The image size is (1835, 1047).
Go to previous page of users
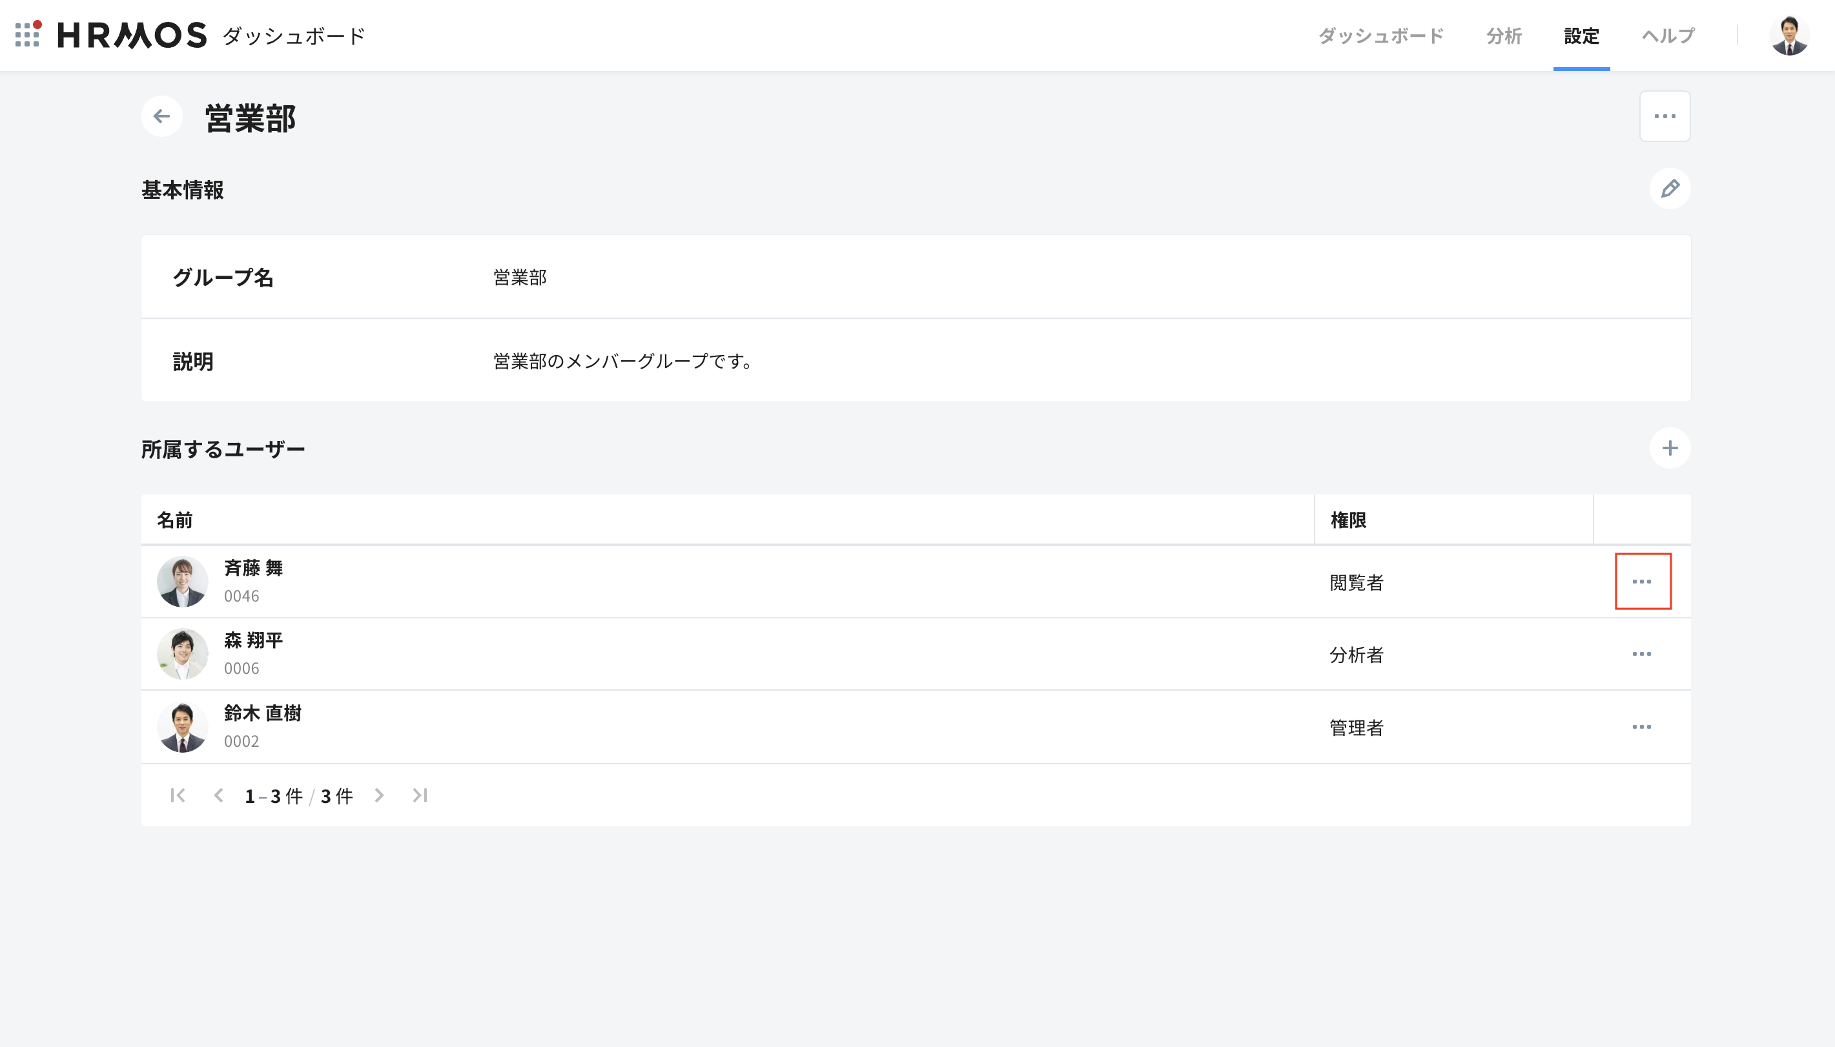[x=219, y=795]
